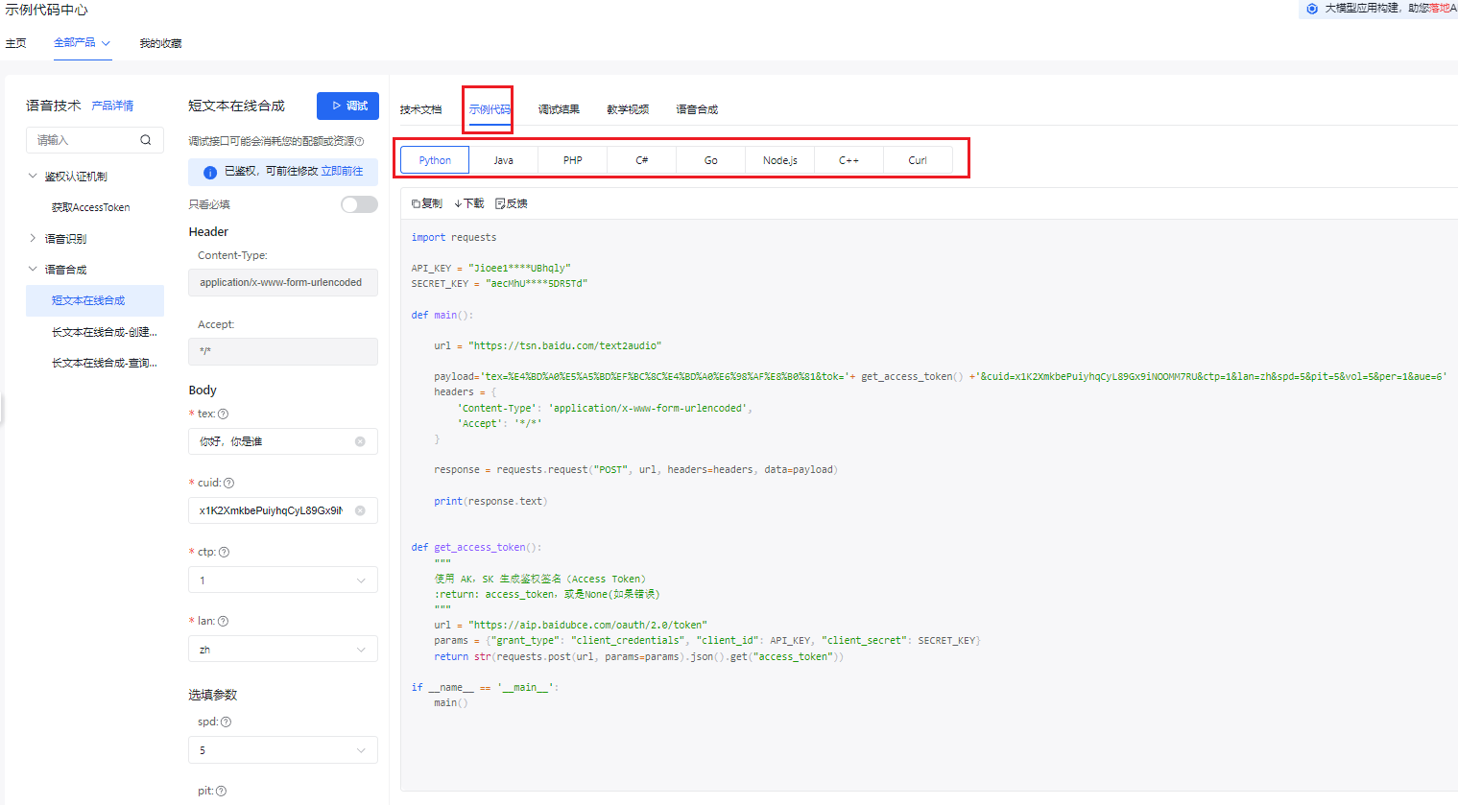The height and width of the screenshot is (805, 1458).
Task: Click the blue 调试 button
Action: [x=347, y=106]
